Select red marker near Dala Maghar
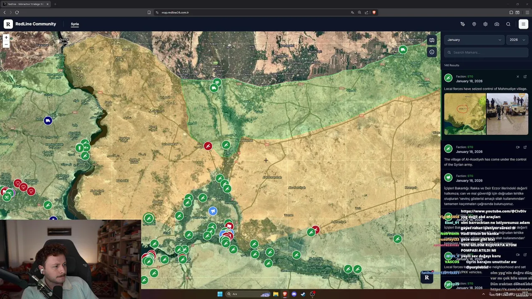Image resolution: width=532 pixels, height=299 pixels. (x=208, y=146)
